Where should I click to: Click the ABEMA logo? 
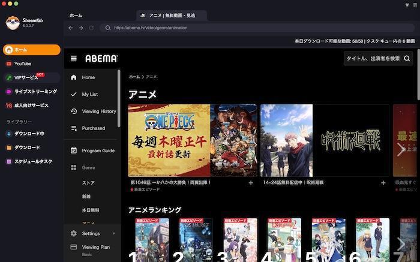click(101, 58)
